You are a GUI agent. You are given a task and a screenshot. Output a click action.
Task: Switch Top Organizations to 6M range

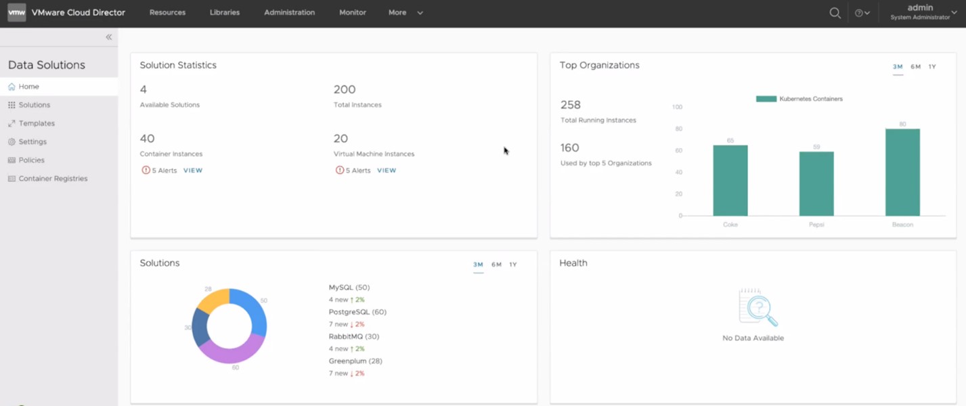[x=915, y=67]
